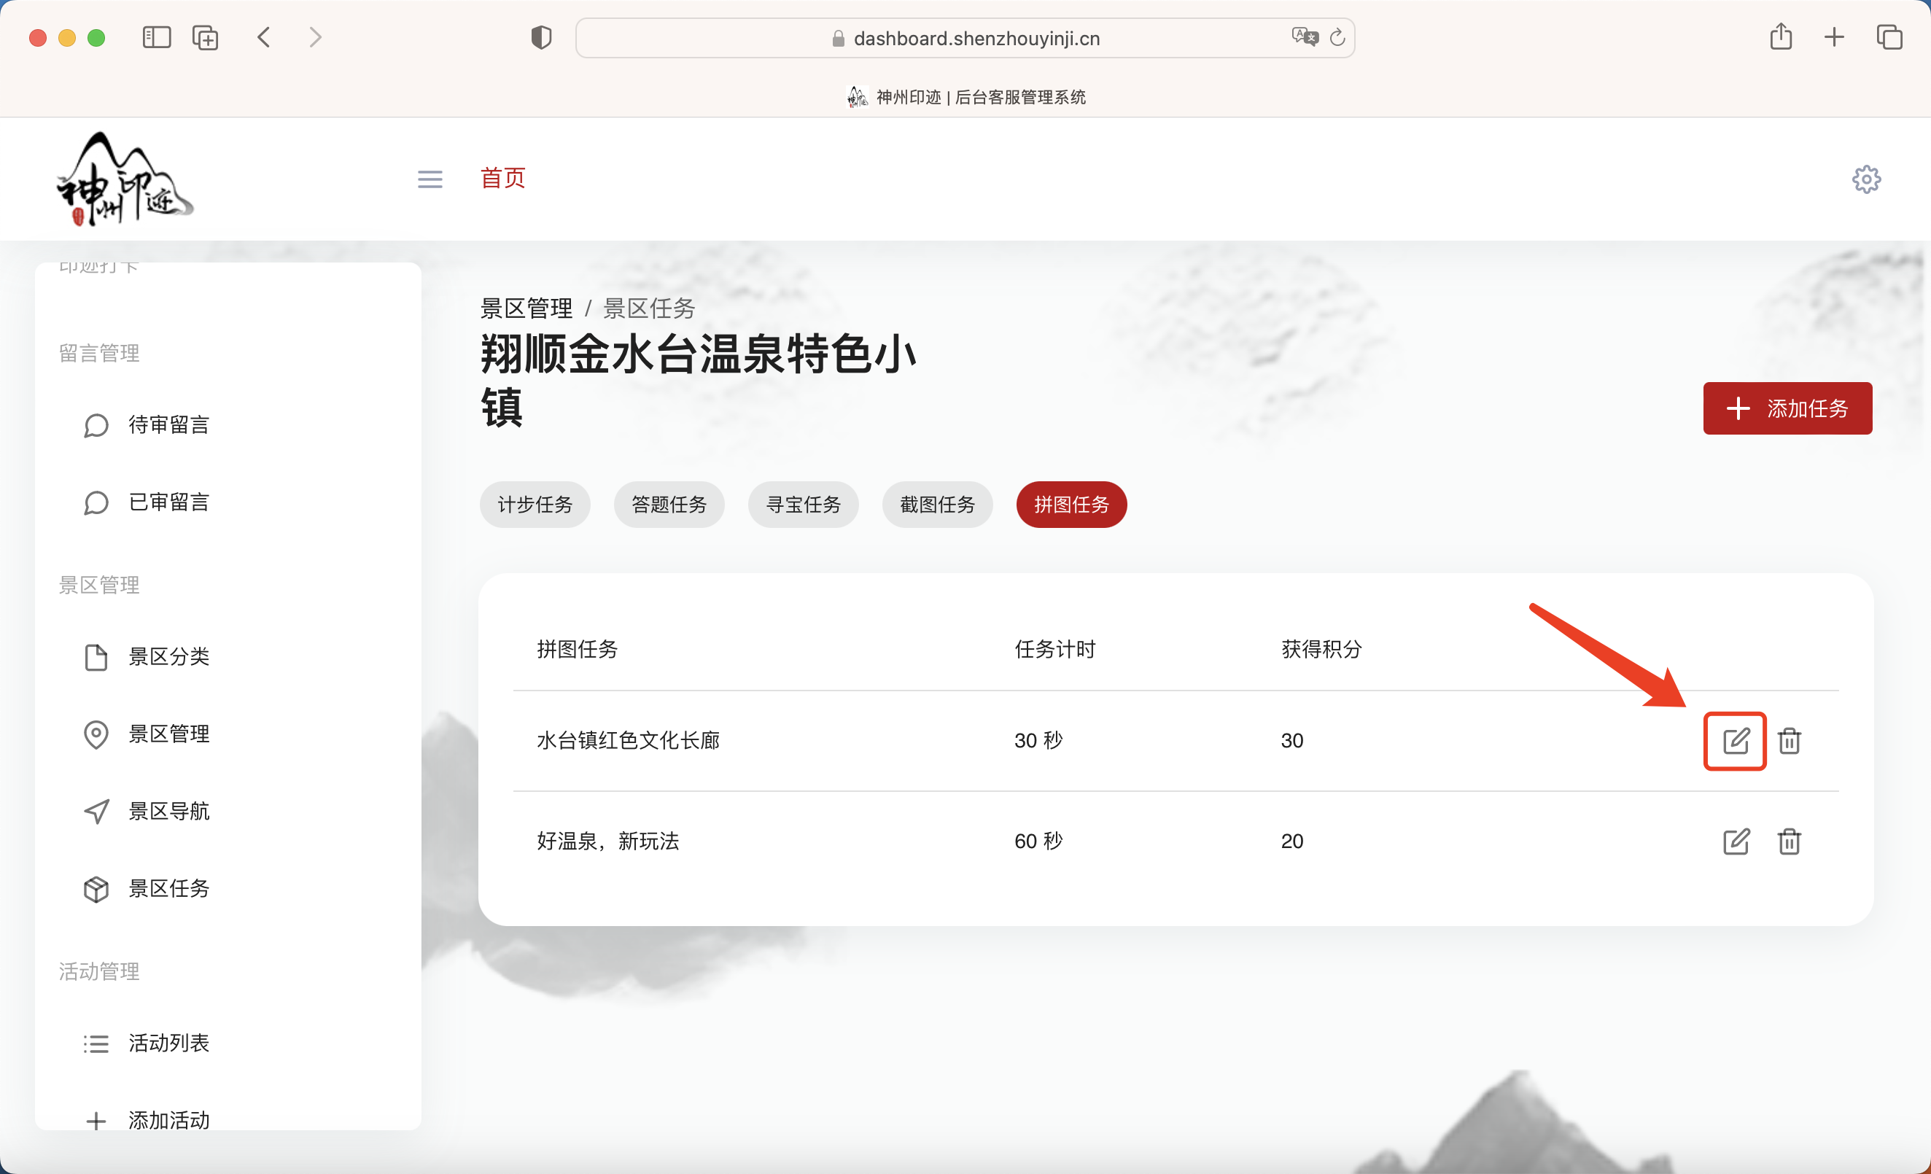The width and height of the screenshot is (1931, 1174).
Task: Click the 添加活动 add activity entry
Action: click(x=168, y=1119)
